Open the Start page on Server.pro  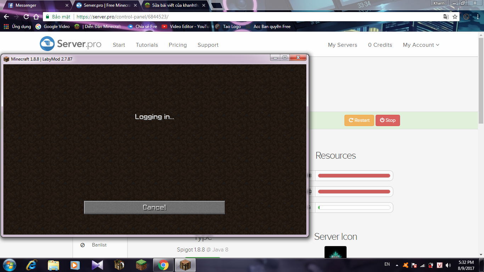pyautogui.click(x=119, y=45)
